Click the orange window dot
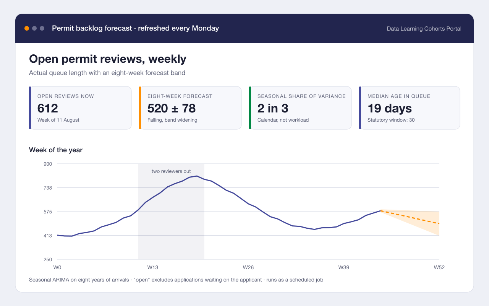This screenshot has width=489, height=306. click(x=27, y=28)
